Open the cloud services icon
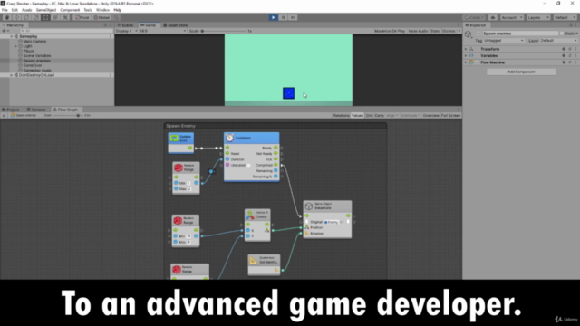580x326 pixels. coord(493,17)
